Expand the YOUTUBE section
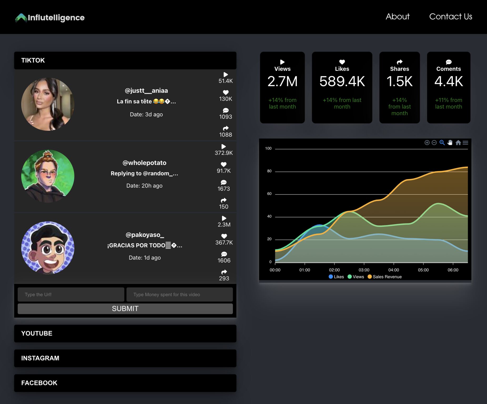Screen dimensions: 487x404 125,334
